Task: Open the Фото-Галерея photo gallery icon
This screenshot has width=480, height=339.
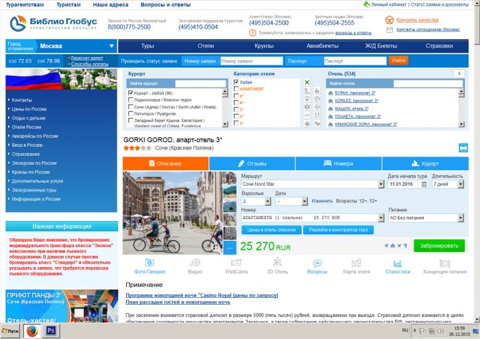Action: [149, 263]
